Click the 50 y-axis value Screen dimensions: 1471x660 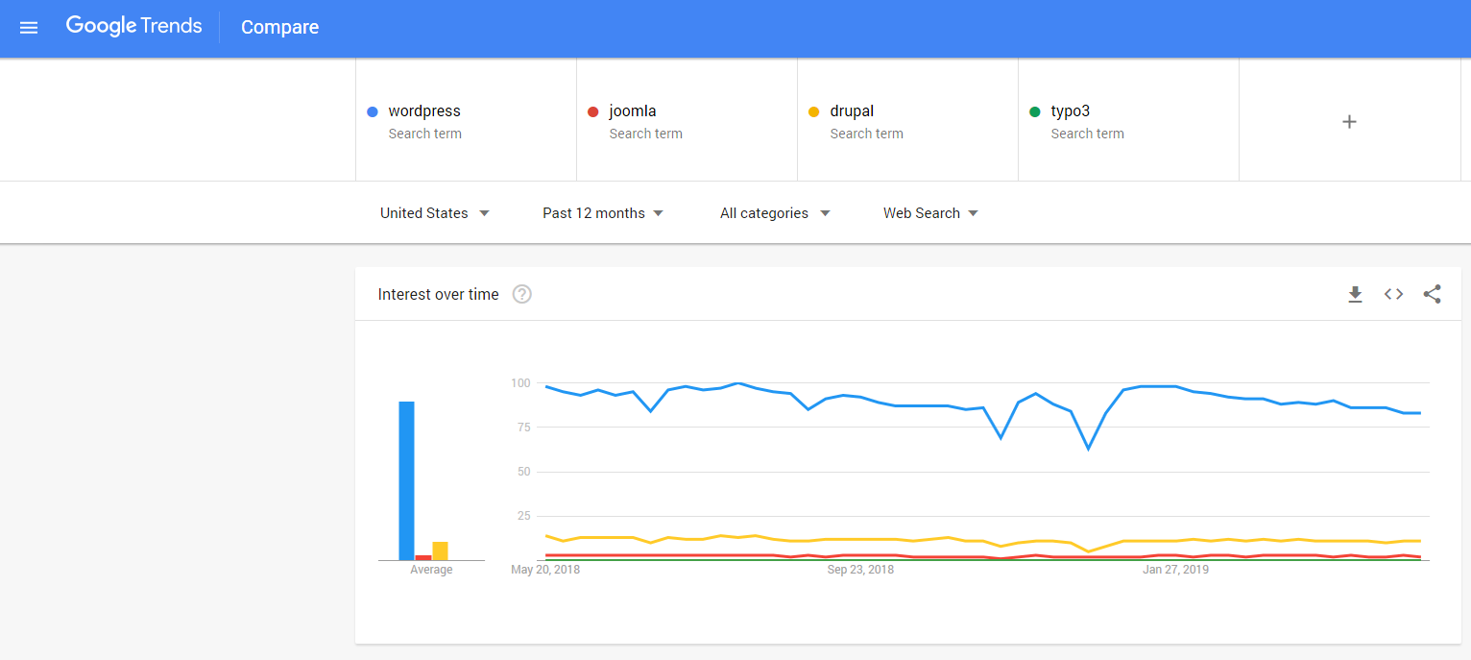(x=523, y=472)
